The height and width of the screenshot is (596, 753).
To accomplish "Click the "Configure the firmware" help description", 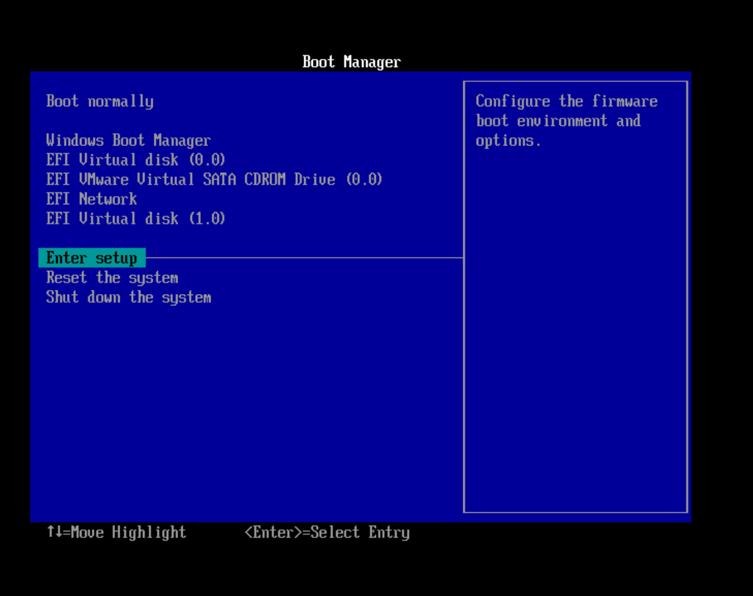I will tap(567, 121).
